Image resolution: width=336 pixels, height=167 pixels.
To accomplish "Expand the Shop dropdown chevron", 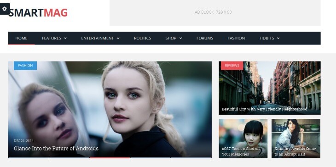I will (x=180, y=38).
